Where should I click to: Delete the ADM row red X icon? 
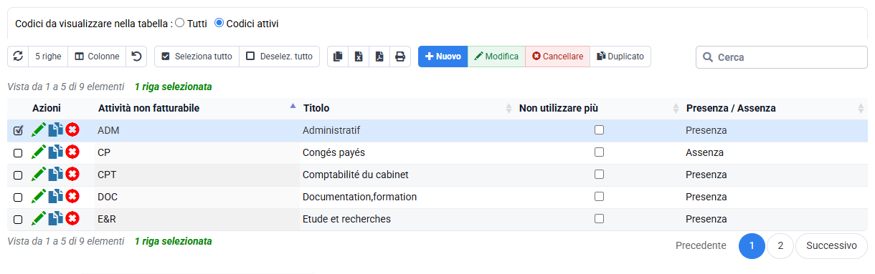click(x=72, y=129)
